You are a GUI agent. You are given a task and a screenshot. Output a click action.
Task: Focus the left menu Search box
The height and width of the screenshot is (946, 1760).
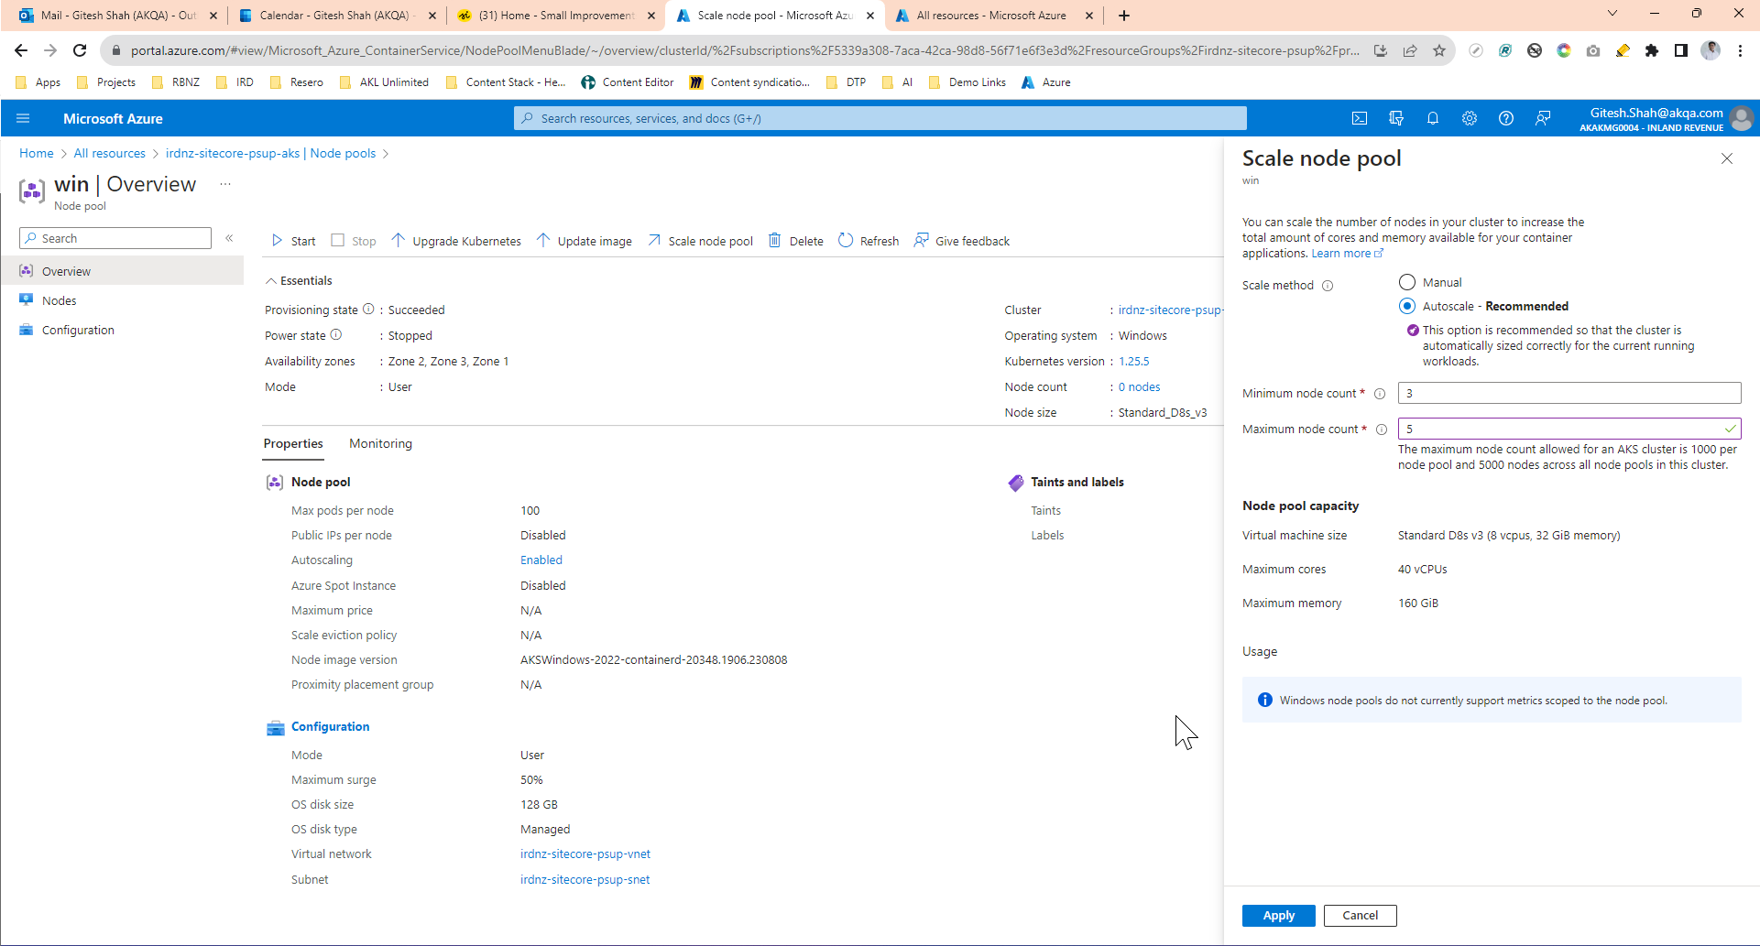coord(115,238)
